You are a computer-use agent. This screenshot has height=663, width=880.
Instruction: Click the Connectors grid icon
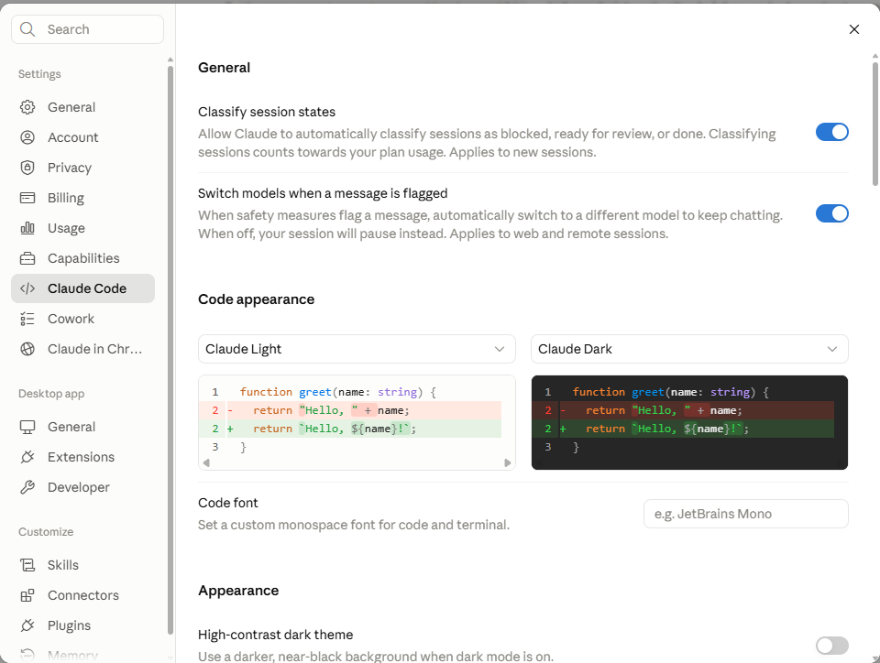[x=27, y=595]
